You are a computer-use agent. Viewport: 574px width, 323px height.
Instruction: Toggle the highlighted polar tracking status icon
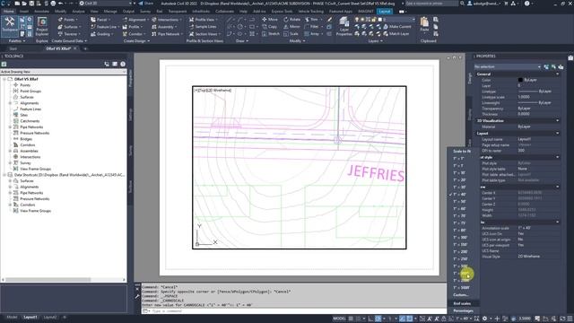pyautogui.click(x=378, y=319)
